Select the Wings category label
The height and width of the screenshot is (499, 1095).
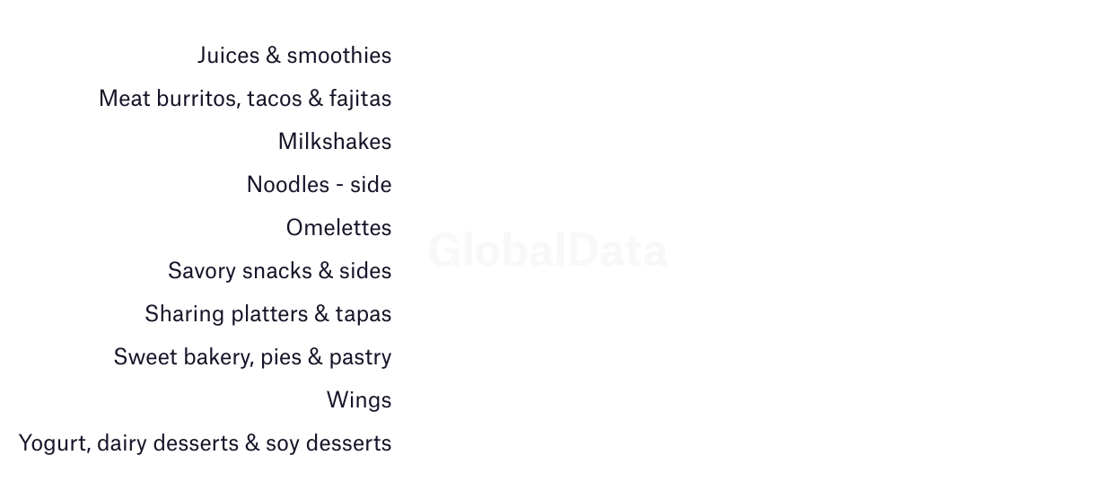[359, 400]
